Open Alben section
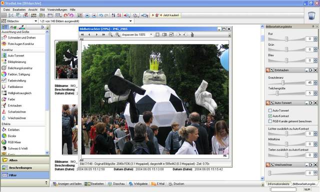Image resolution: width=320 pixels, height=192 pixels. point(25,160)
